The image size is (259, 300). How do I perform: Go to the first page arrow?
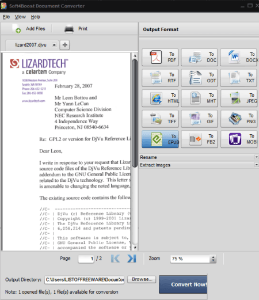(x=115, y=259)
